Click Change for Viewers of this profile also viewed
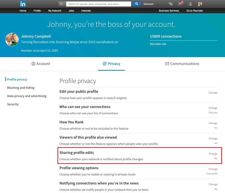225x193 pixels. pyautogui.click(x=213, y=139)
